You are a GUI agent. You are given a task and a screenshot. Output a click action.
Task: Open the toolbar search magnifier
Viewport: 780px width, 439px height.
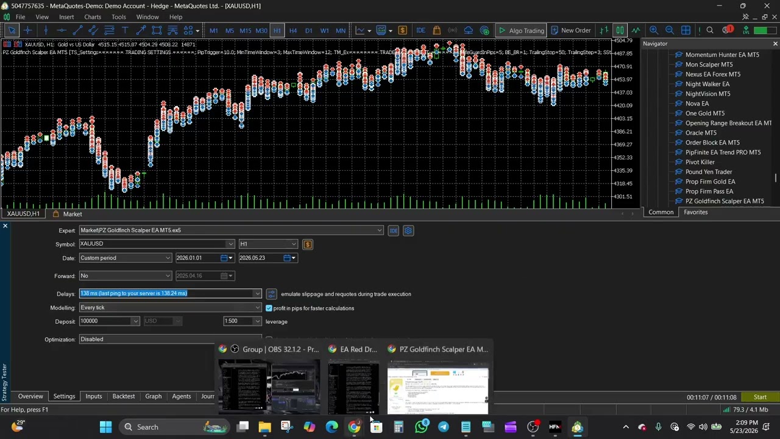[710, 30]
